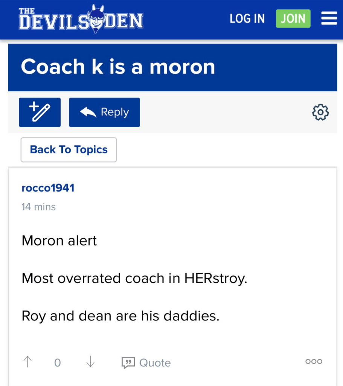Upvote the post by rocco1941
This screenshot has width=343, height=386.
point(27,362)
